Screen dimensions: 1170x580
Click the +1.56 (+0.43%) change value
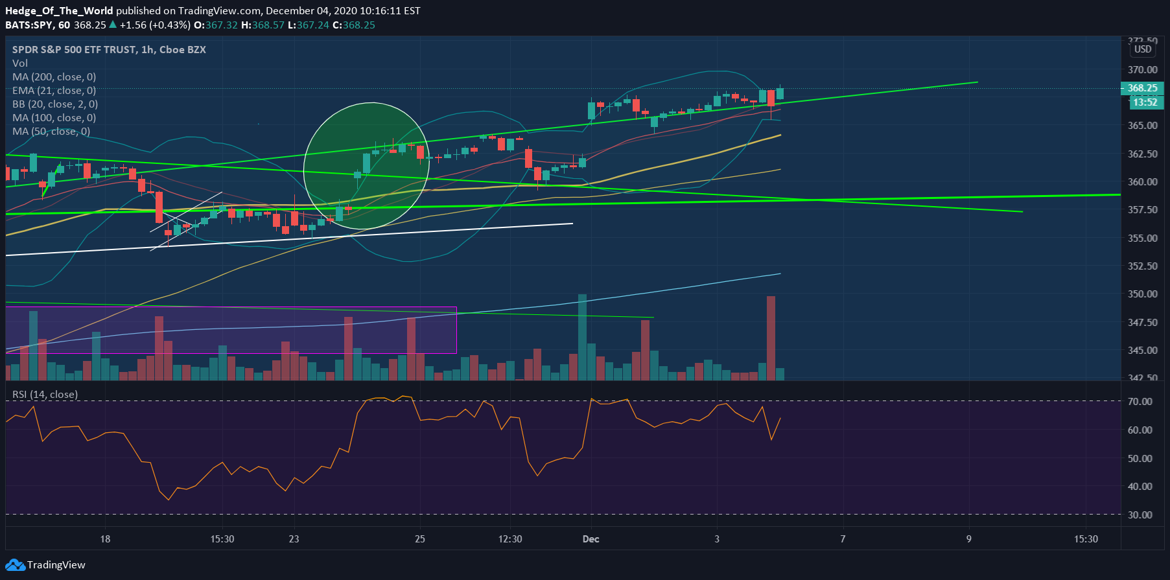[155, 25]
